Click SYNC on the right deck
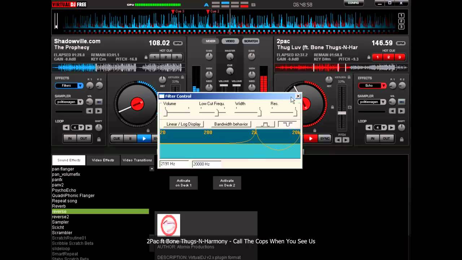This screenshot has height=260, width=462. pyautogui.click(x=324, y=138)
